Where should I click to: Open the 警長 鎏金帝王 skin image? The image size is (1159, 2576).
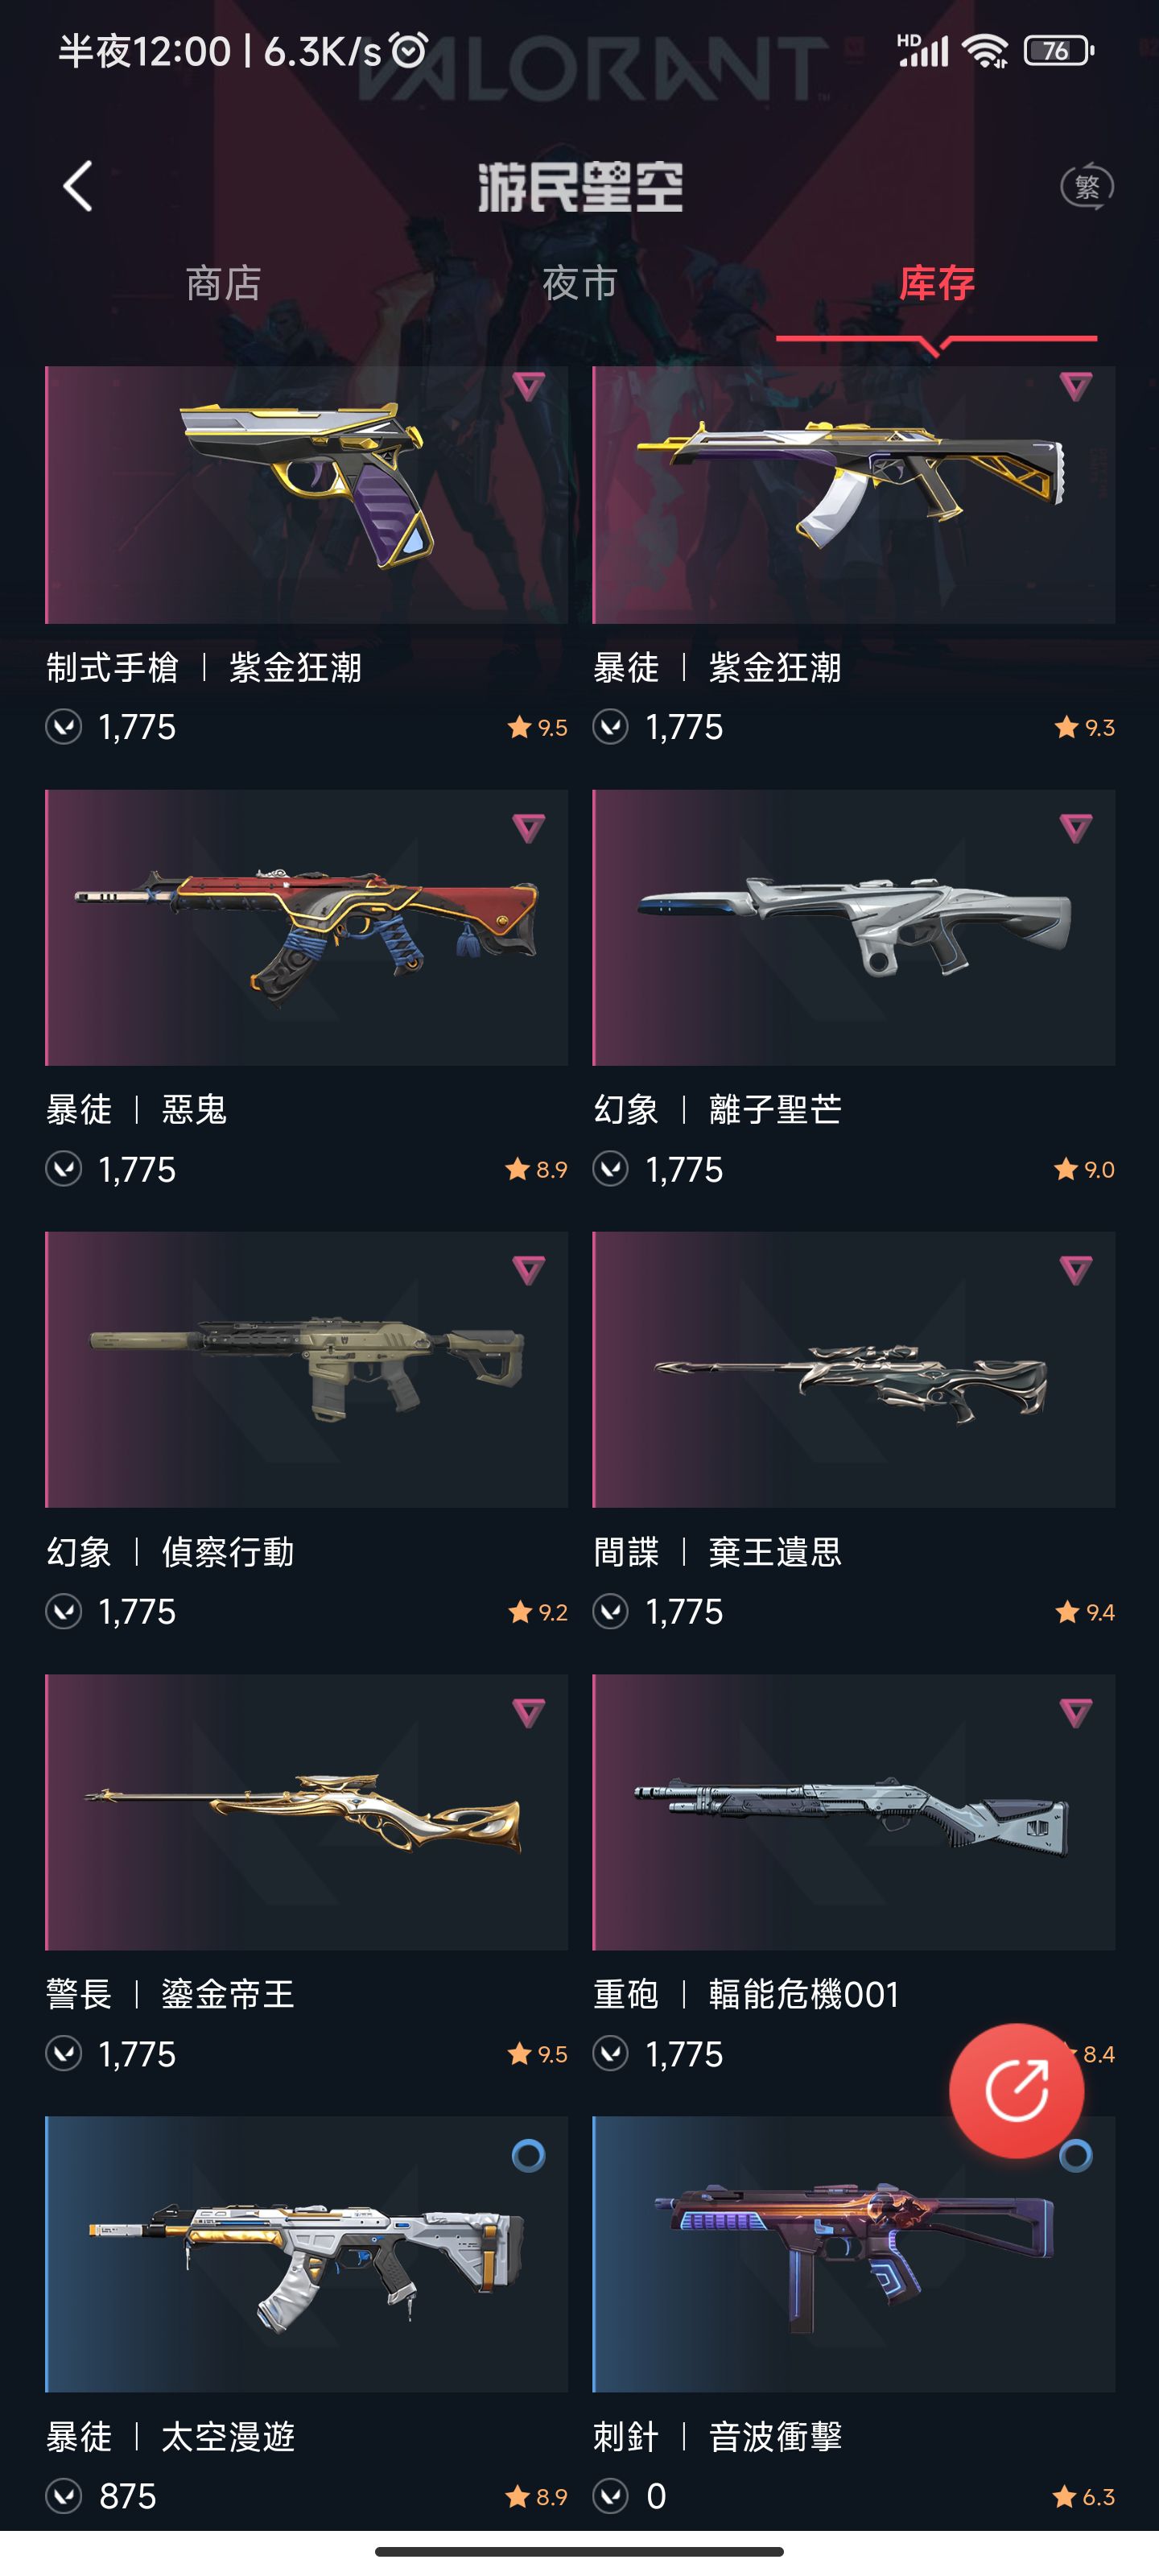[306, 1812]
